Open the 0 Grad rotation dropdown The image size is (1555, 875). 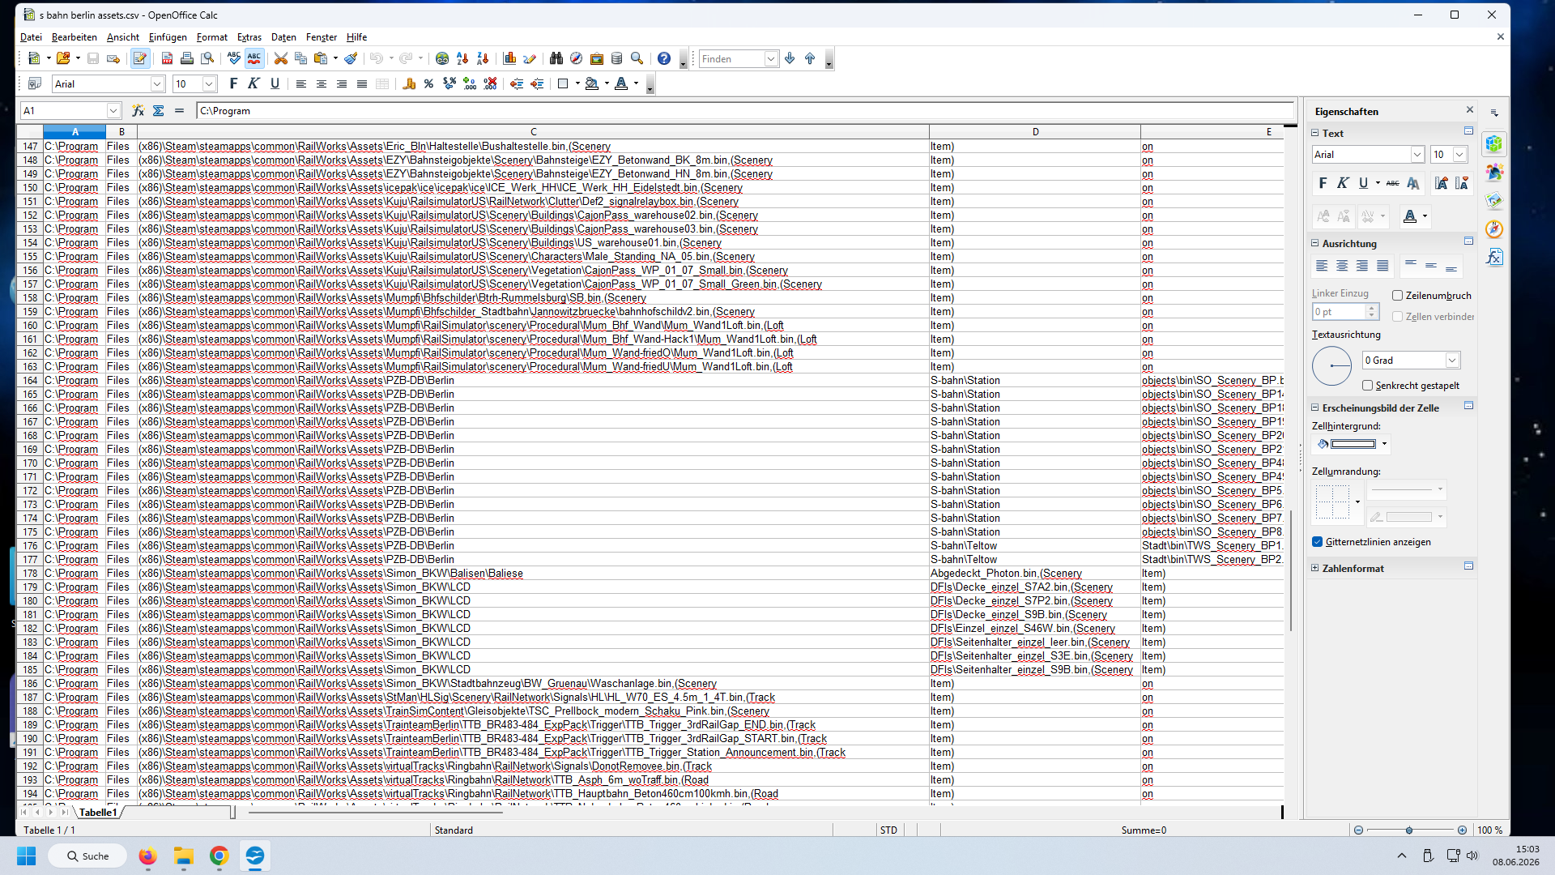1452,361
